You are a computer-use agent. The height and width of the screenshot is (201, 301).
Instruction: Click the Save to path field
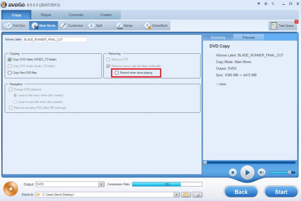[x=105, y=195]
